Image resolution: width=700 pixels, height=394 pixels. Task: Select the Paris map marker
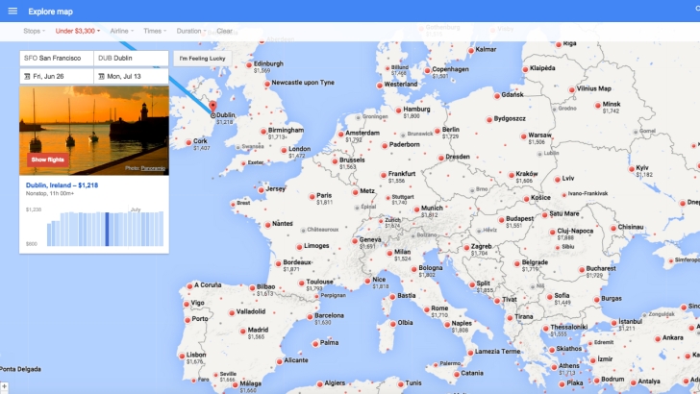[312, 196]
